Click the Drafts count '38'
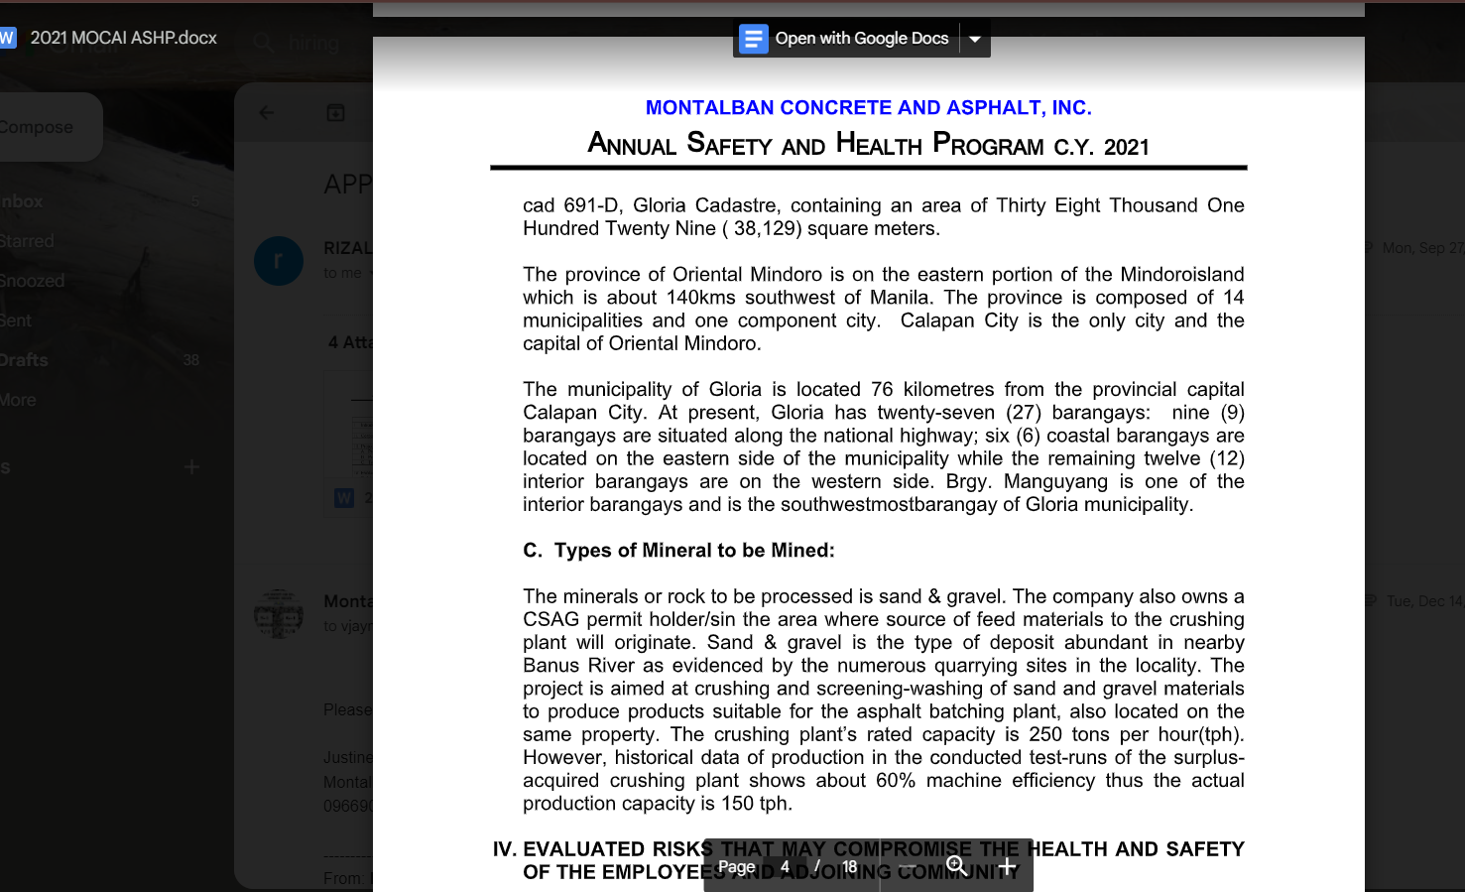Screen dimensions: 1465x892 tap(191, 360)
